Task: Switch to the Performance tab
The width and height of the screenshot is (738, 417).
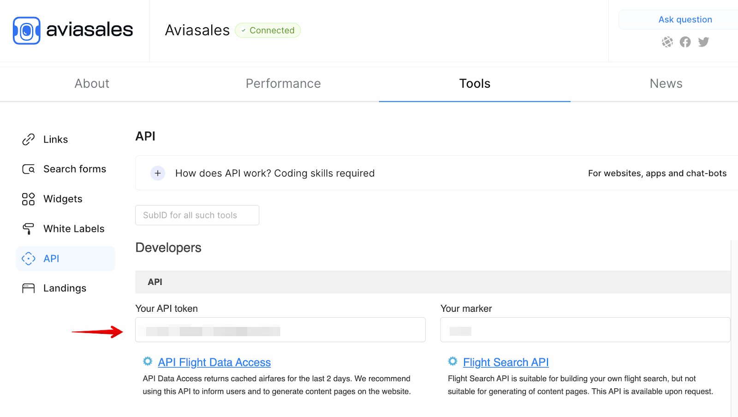Action: click(x=283, y=84)
